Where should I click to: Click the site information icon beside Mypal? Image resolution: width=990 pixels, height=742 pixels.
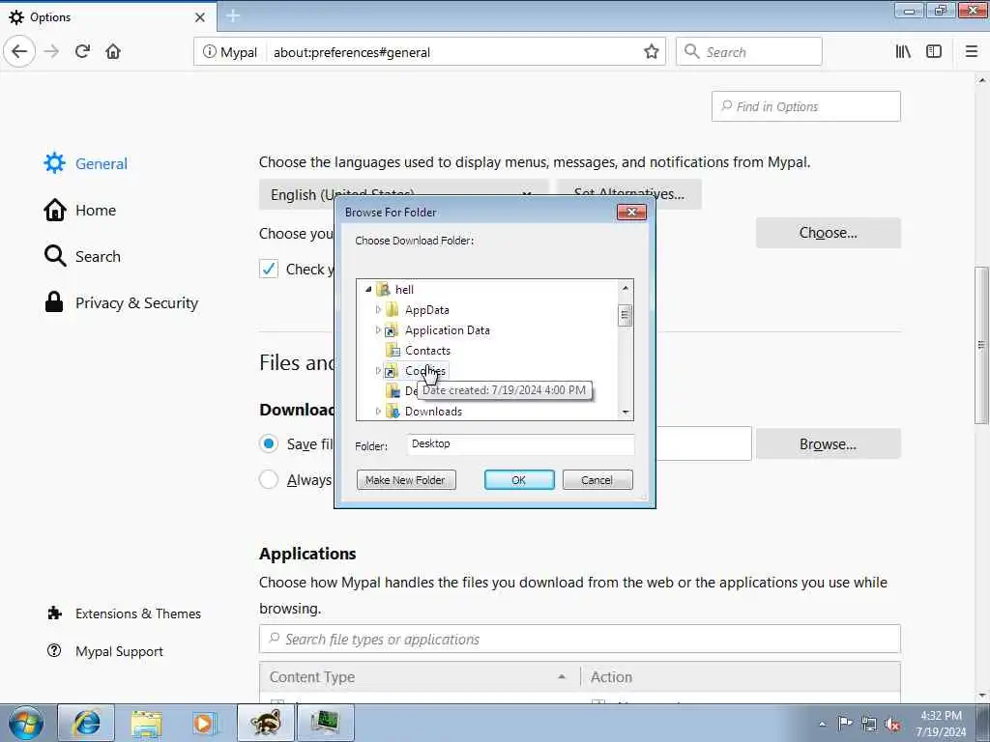(x=209, y=52)
